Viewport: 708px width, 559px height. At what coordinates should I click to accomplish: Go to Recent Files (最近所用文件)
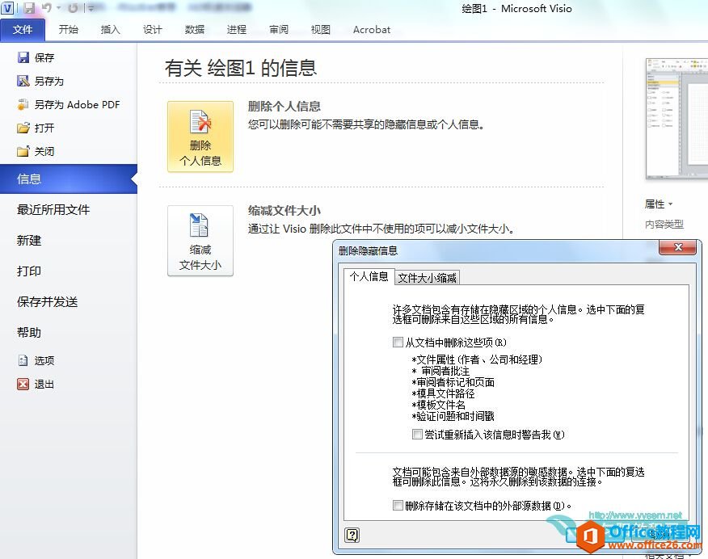pos(53,210)
